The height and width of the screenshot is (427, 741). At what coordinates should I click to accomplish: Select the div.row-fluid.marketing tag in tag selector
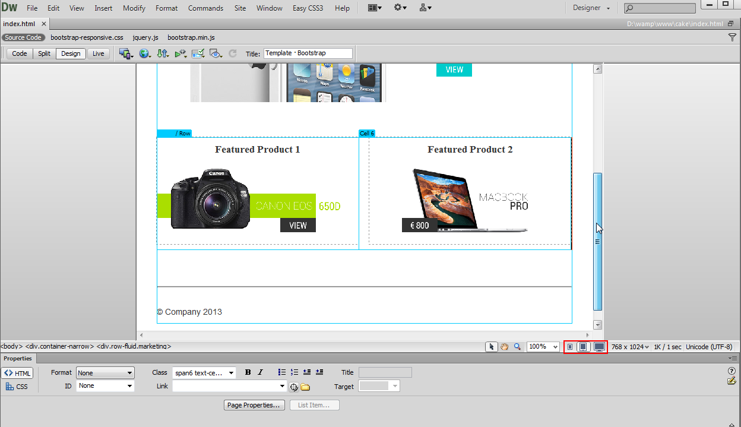point(134,346)
